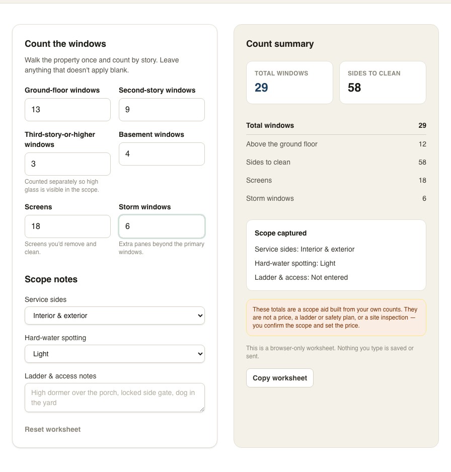This screenshot has width=451, height=472.
Task: Select the Second-story windows input
Action: click(162, 110)
